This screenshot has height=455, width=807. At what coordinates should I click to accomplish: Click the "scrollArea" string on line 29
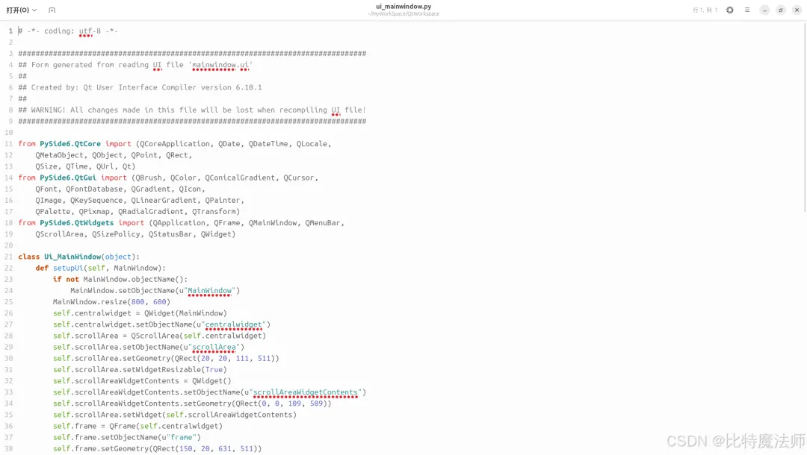tap(214, 347)
